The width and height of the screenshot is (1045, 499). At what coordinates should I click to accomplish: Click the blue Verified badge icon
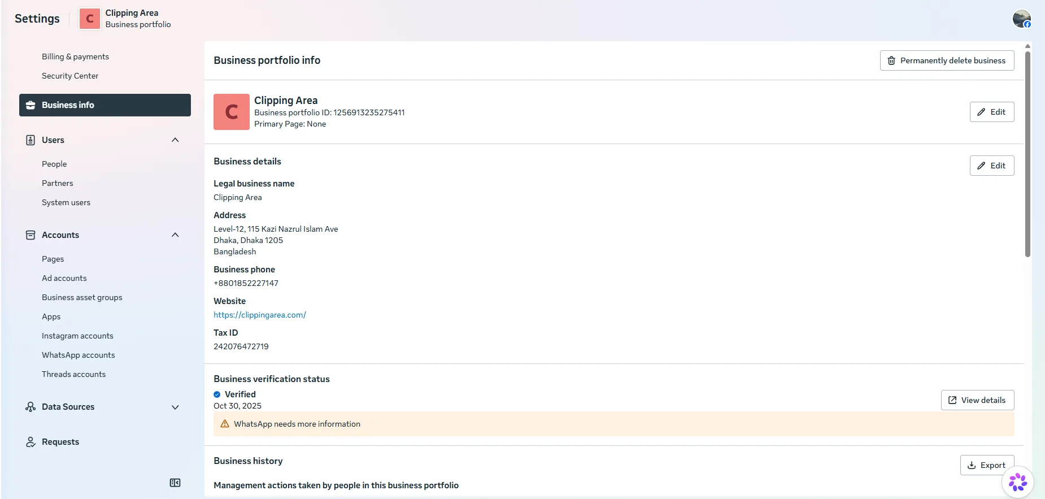coord(217,394)
